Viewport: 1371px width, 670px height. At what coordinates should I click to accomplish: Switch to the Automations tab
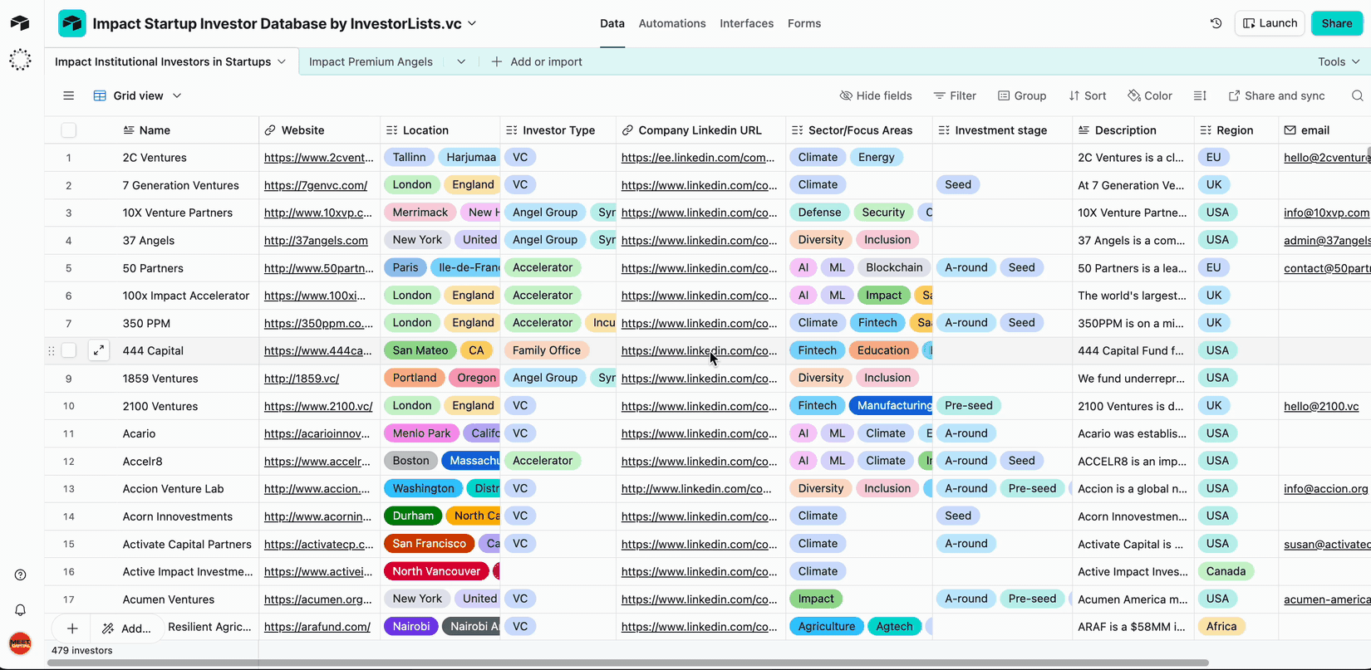coord(671,23)
